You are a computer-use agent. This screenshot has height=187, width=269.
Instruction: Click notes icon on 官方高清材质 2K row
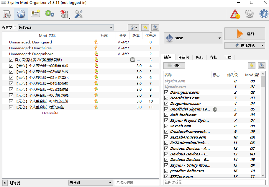tap(132, 60)
